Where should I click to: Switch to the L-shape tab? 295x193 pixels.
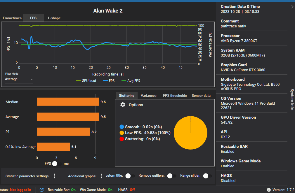[x=54, y=18]
